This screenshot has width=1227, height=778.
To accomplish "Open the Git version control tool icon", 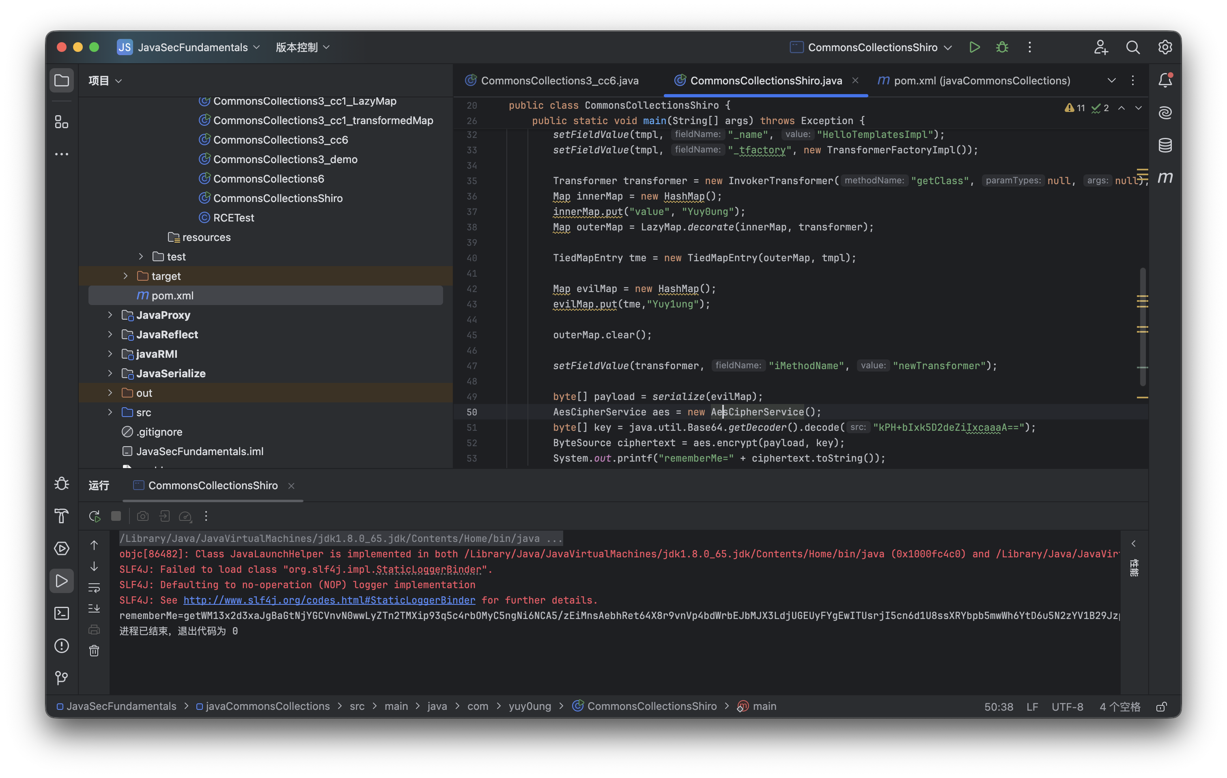I will coord(62,677).
